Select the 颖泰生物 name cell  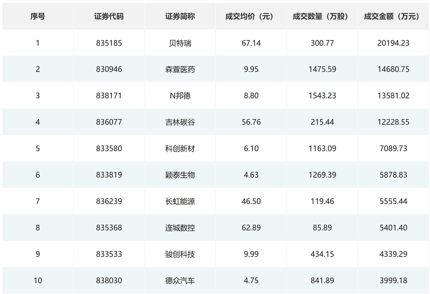180,175
